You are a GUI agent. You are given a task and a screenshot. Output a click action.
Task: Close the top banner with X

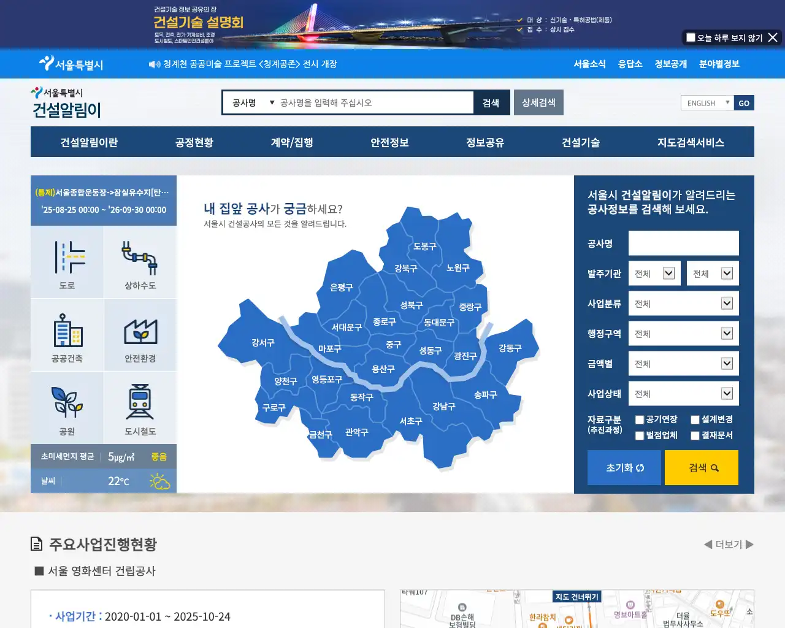coord(773,37)
